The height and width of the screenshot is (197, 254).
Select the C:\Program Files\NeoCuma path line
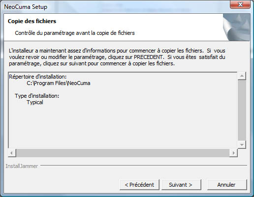59,83
